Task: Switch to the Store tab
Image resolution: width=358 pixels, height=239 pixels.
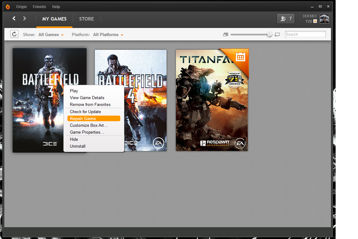Action: pos(86,19)
